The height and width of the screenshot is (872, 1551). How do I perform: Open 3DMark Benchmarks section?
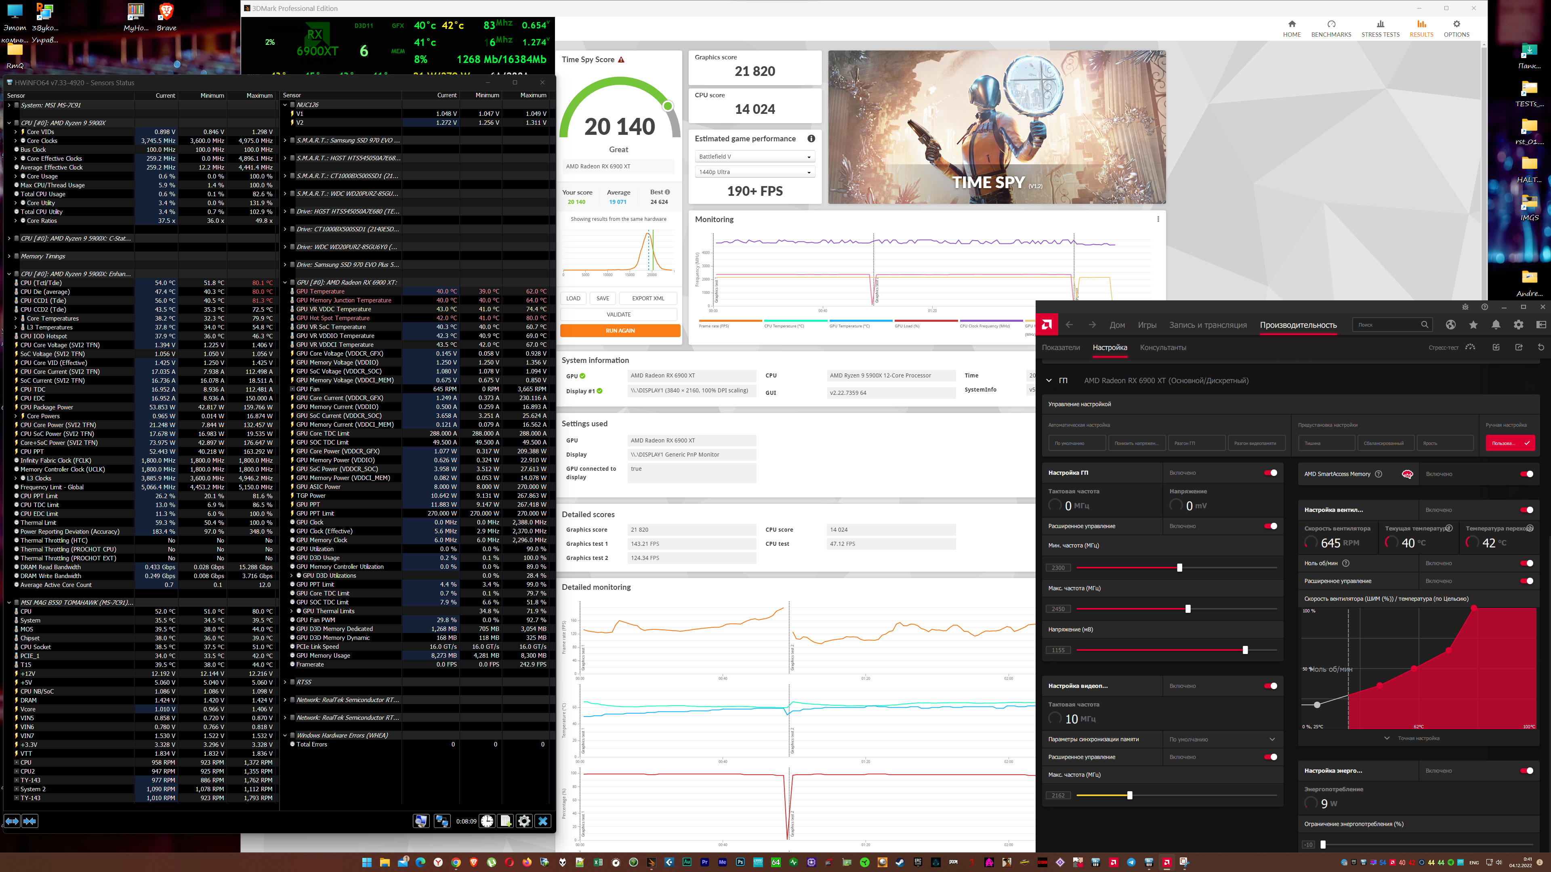1330,28
